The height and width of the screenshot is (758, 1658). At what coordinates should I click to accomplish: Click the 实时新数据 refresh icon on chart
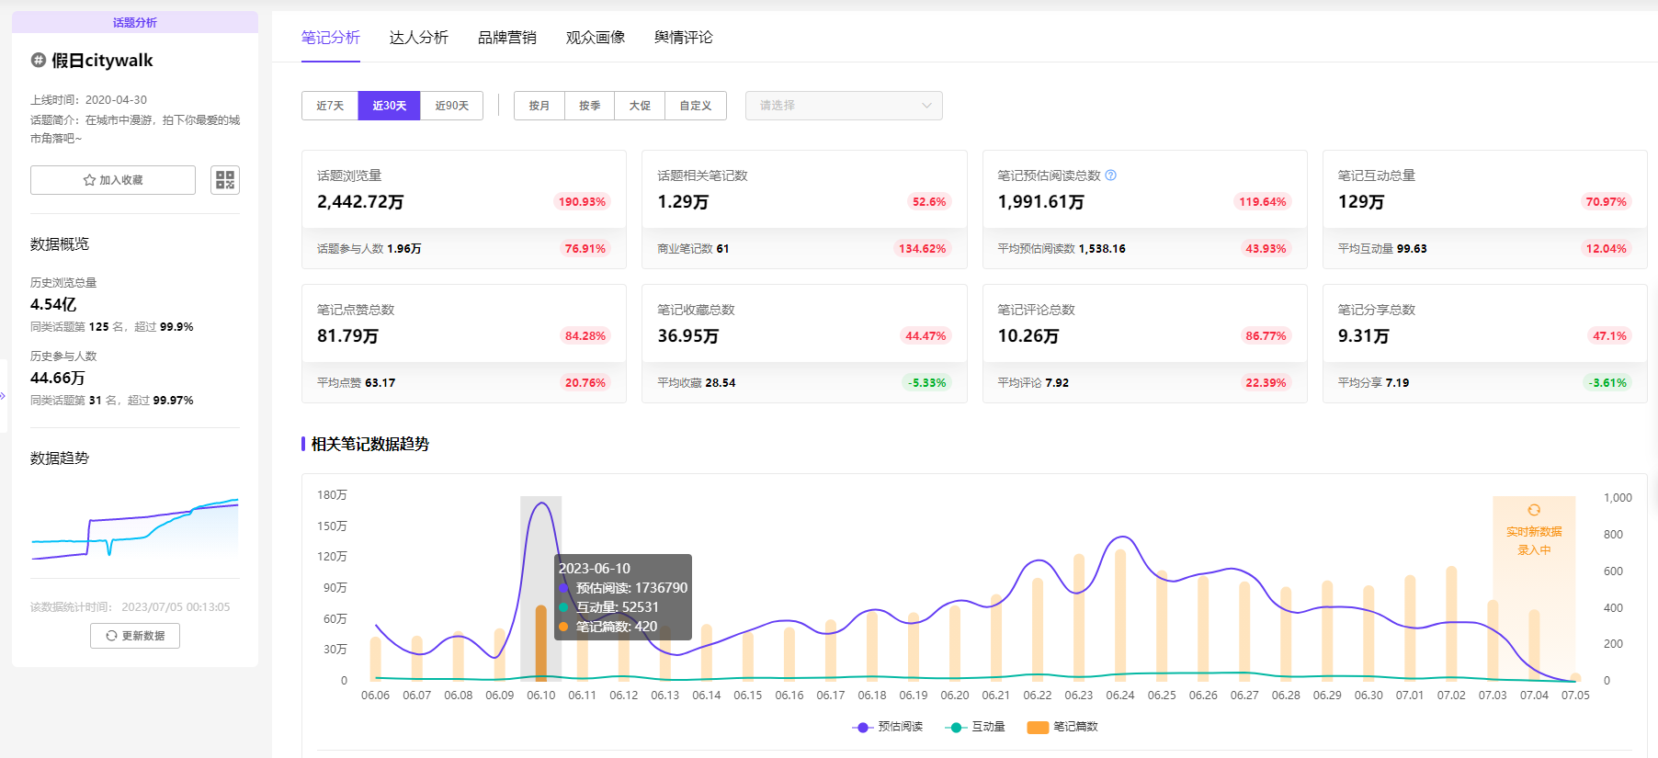click(x=1534, y=510)
